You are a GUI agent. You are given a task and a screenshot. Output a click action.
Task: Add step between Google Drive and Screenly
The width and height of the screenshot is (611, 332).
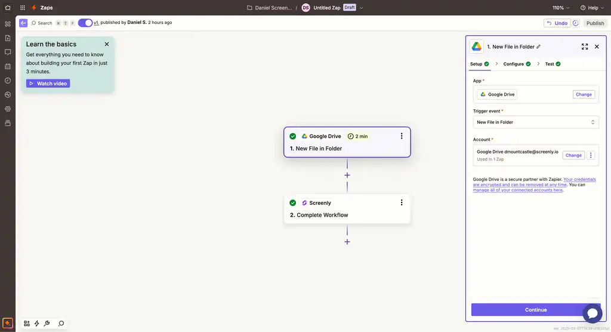347,175
